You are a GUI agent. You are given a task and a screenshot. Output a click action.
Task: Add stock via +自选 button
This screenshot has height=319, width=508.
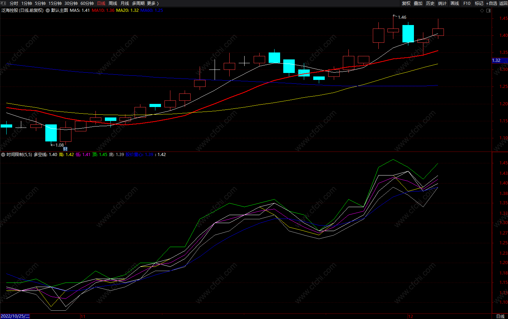492,3
